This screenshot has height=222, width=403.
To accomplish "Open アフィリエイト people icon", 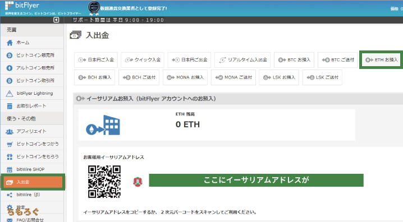I will tap(10, 131).
